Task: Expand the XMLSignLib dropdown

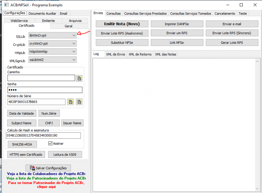Action: (52, 60)
